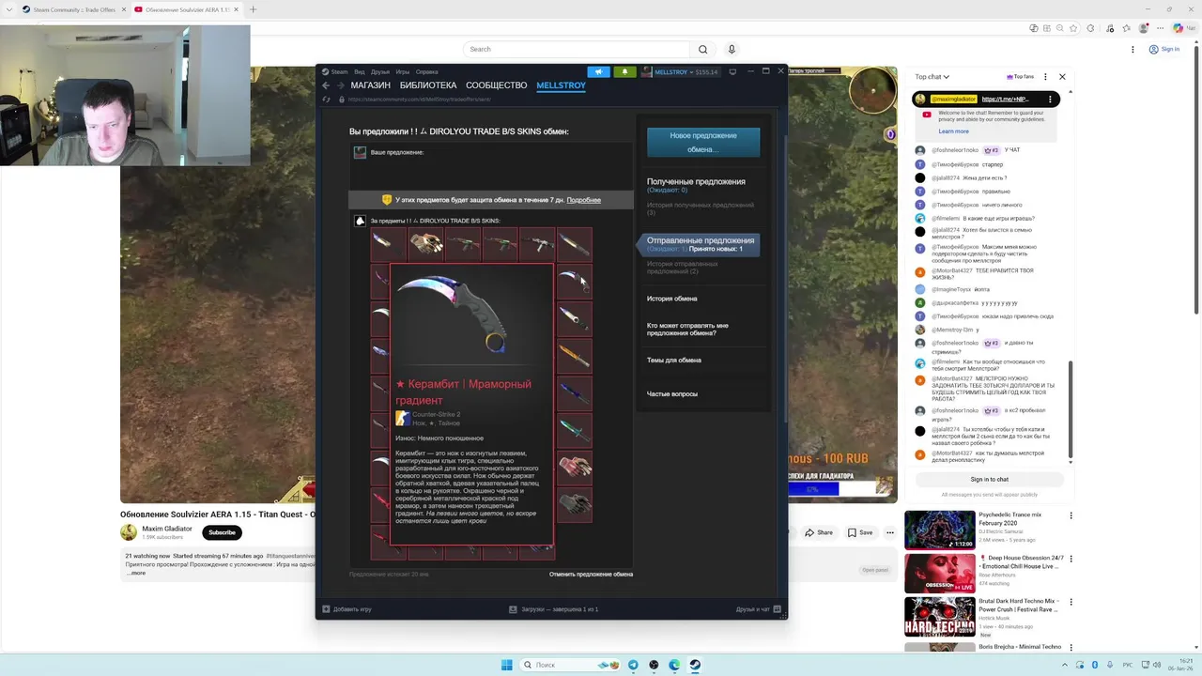Expand Top chat dropdown

(932, 77)
